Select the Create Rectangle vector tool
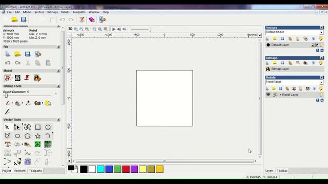 [37, 127]
